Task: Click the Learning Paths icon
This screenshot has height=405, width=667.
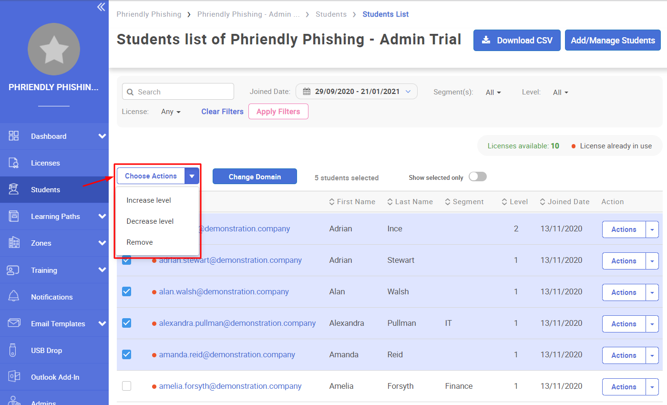Action: point(14,216)
